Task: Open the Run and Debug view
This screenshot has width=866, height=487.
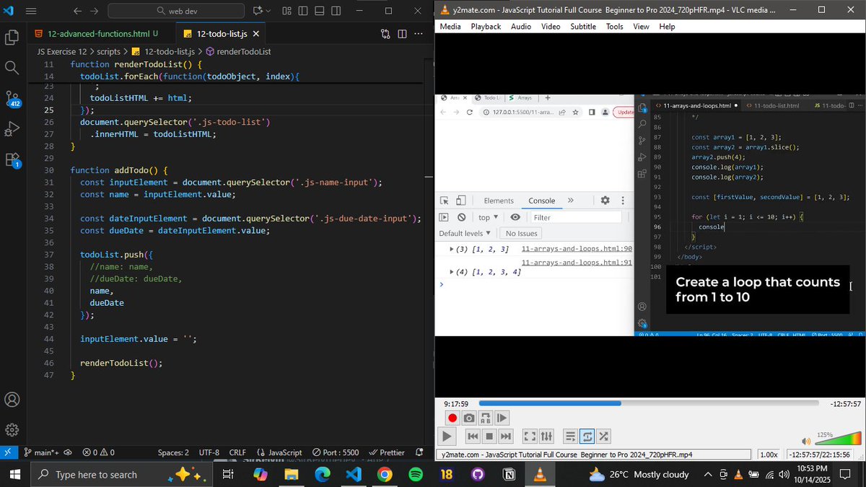Action: pos(12,129)
